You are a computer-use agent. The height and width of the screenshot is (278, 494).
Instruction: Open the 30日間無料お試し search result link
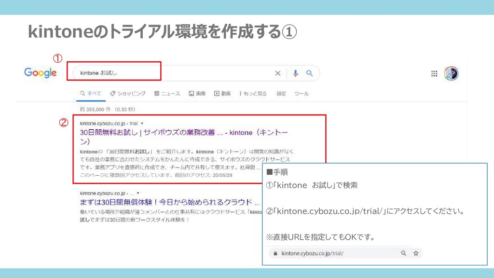click(184, 137)
